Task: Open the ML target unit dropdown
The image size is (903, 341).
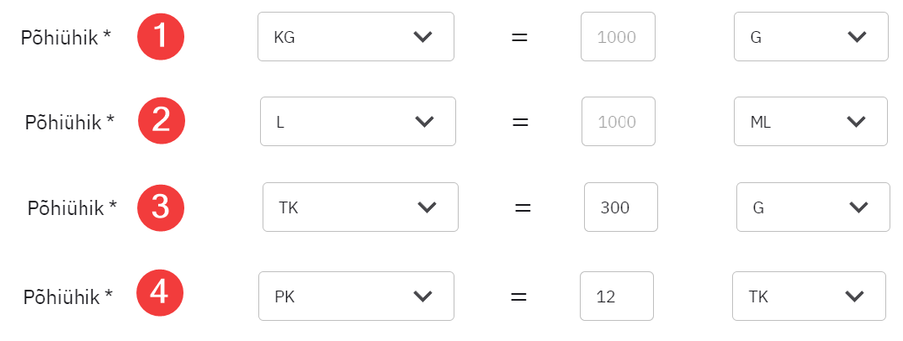Action: (810, 122)
